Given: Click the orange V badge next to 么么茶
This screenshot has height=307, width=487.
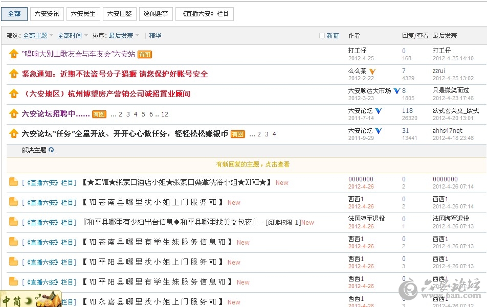Looking at the screenshot, I should [372, 71].
